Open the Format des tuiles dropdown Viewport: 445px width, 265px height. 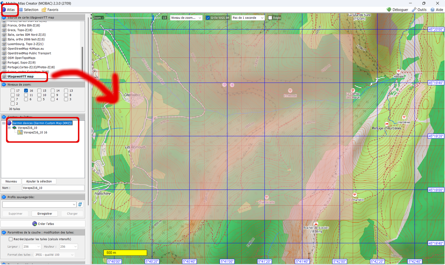coord(54,255)
